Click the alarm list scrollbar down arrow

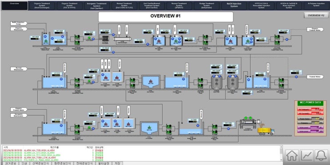point(281,160)
